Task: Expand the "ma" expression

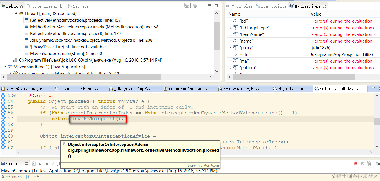Action: pyautogui.click(x=231, y=61)
